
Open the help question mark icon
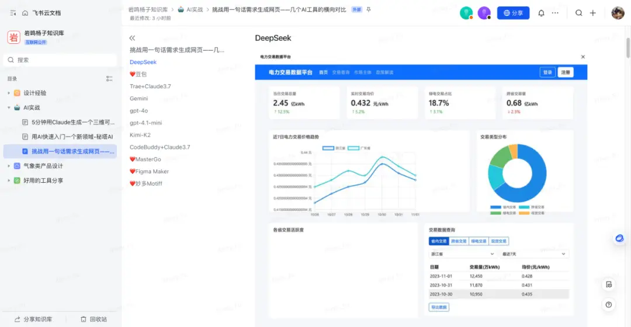(608, 304)
